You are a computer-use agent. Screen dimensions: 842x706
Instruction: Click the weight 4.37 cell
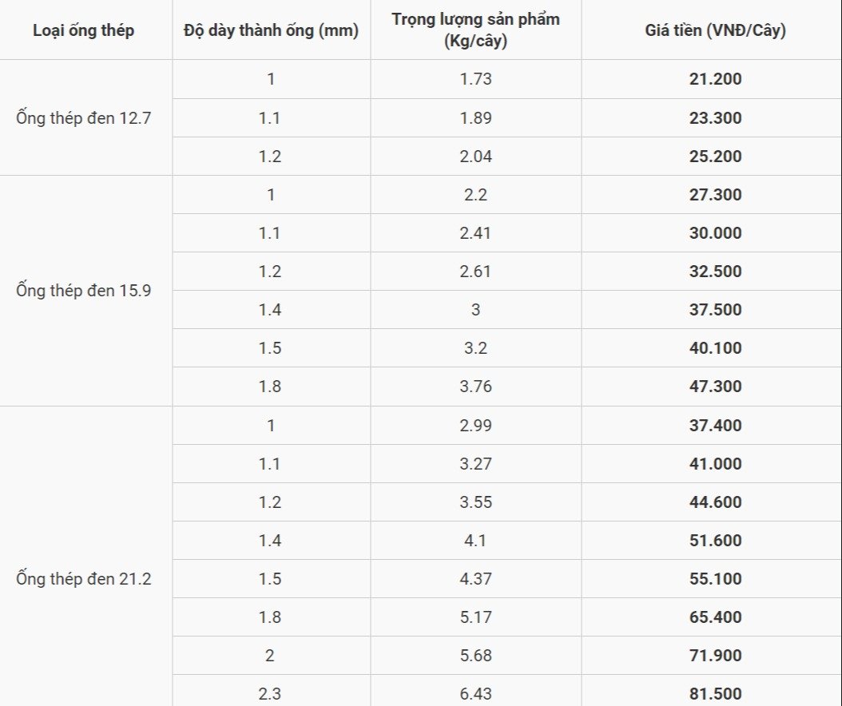(x=476, y=579)
